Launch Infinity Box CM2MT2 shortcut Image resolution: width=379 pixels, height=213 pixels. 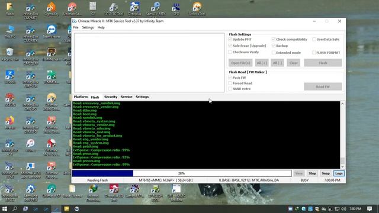pos(30,11)
